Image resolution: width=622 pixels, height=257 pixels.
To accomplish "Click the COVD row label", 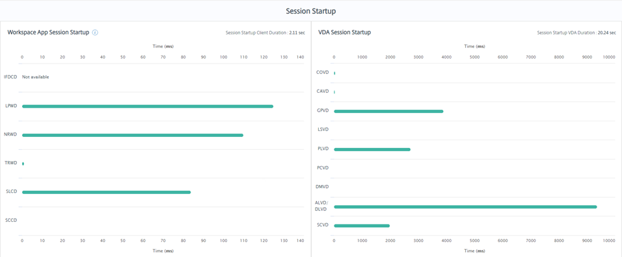I will [x=323, y=72].
